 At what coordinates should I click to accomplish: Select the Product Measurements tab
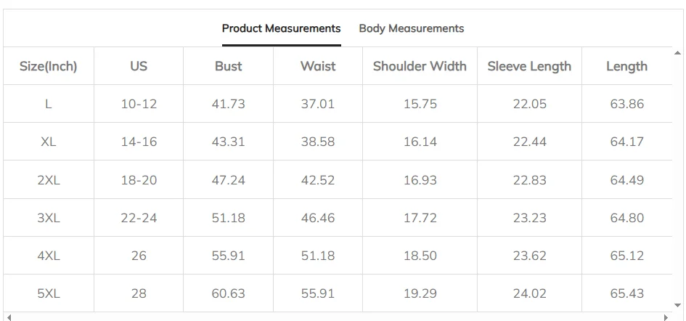[281, 28]
